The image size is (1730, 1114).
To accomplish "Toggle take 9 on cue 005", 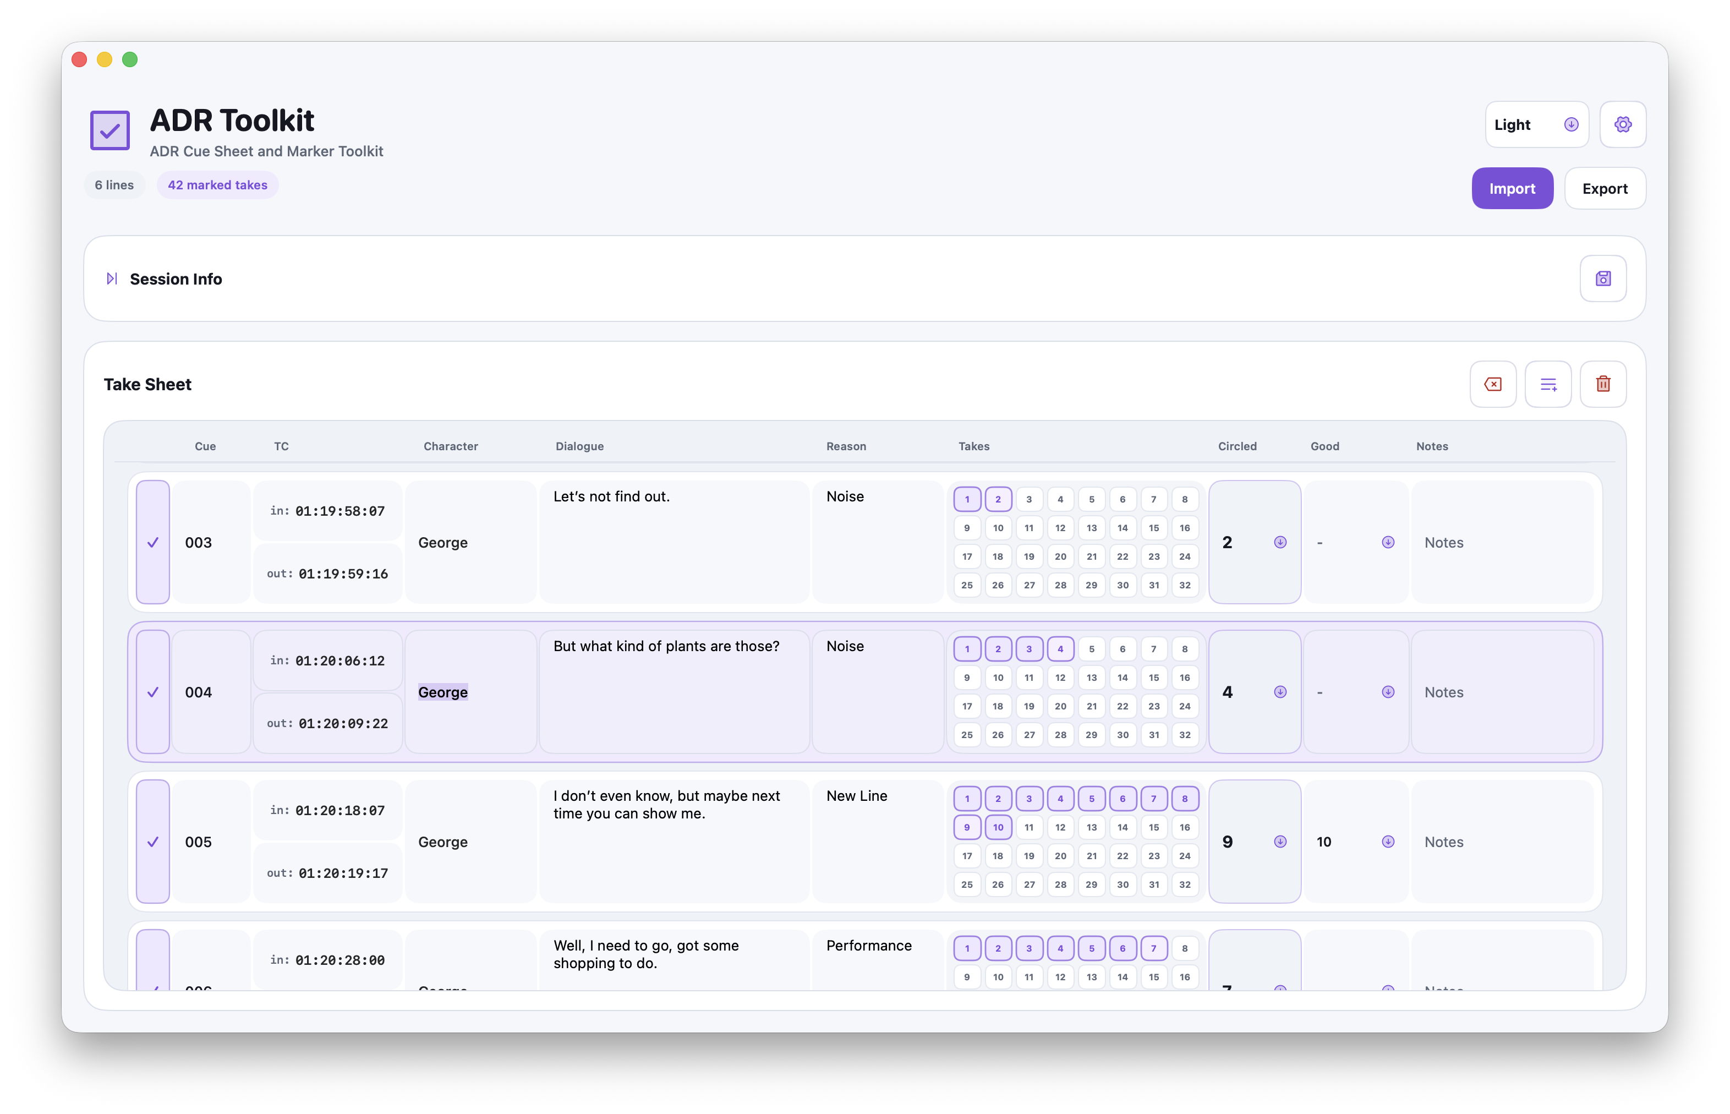I will click(967, 827).
